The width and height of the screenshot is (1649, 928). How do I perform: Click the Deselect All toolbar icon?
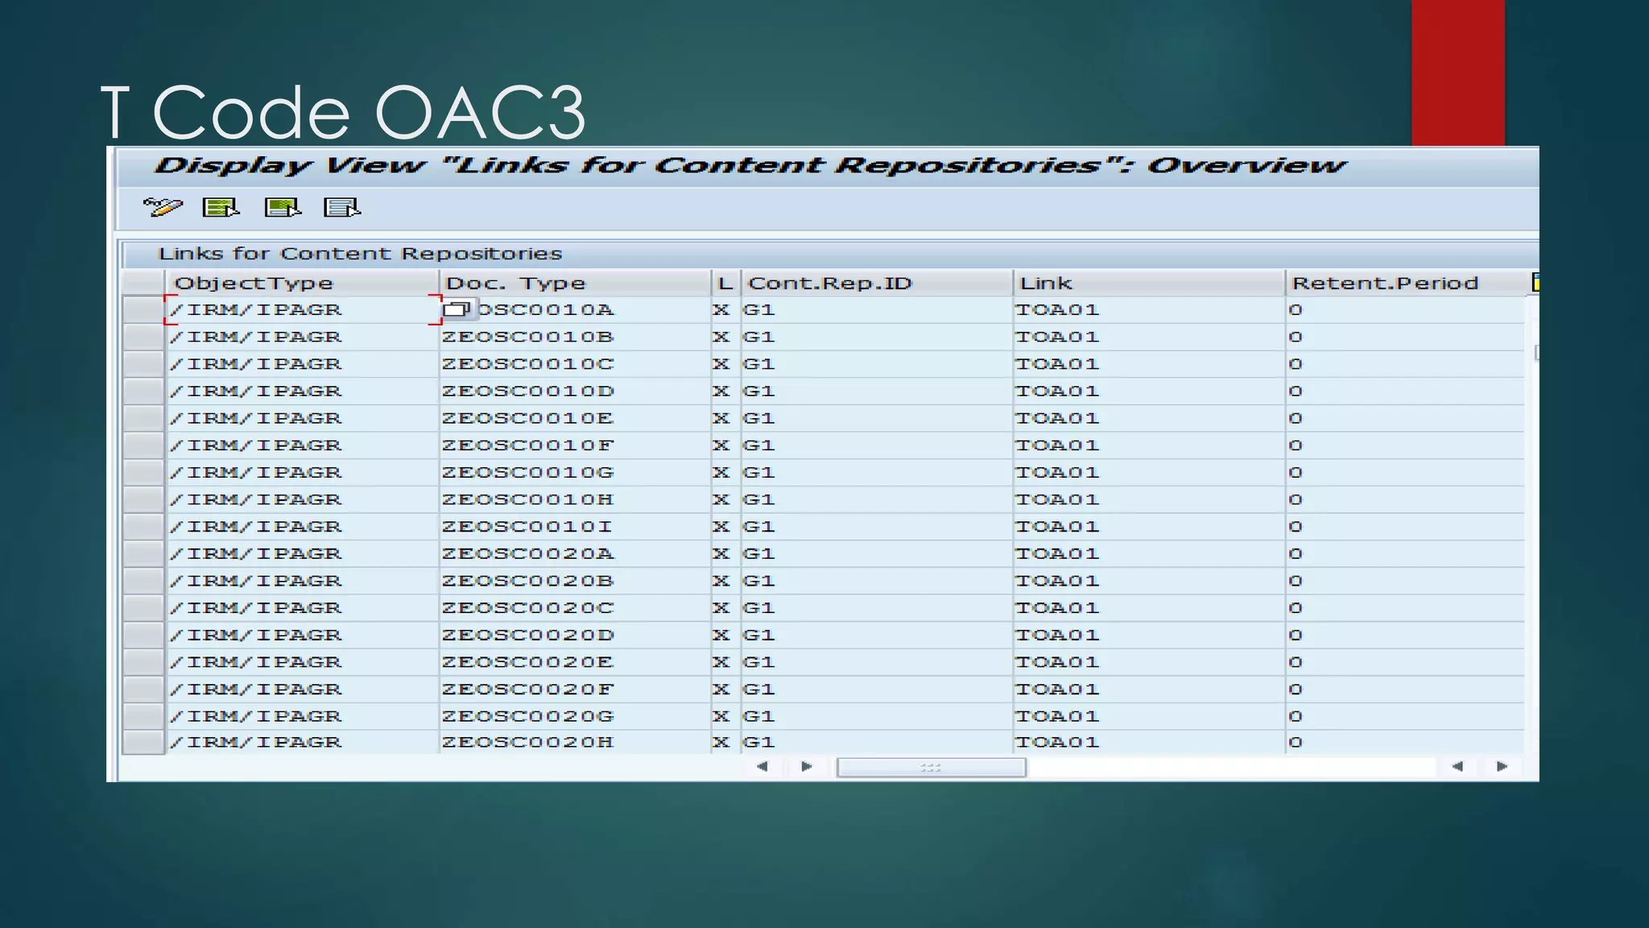pyautogui.click(x=342, y=208)
